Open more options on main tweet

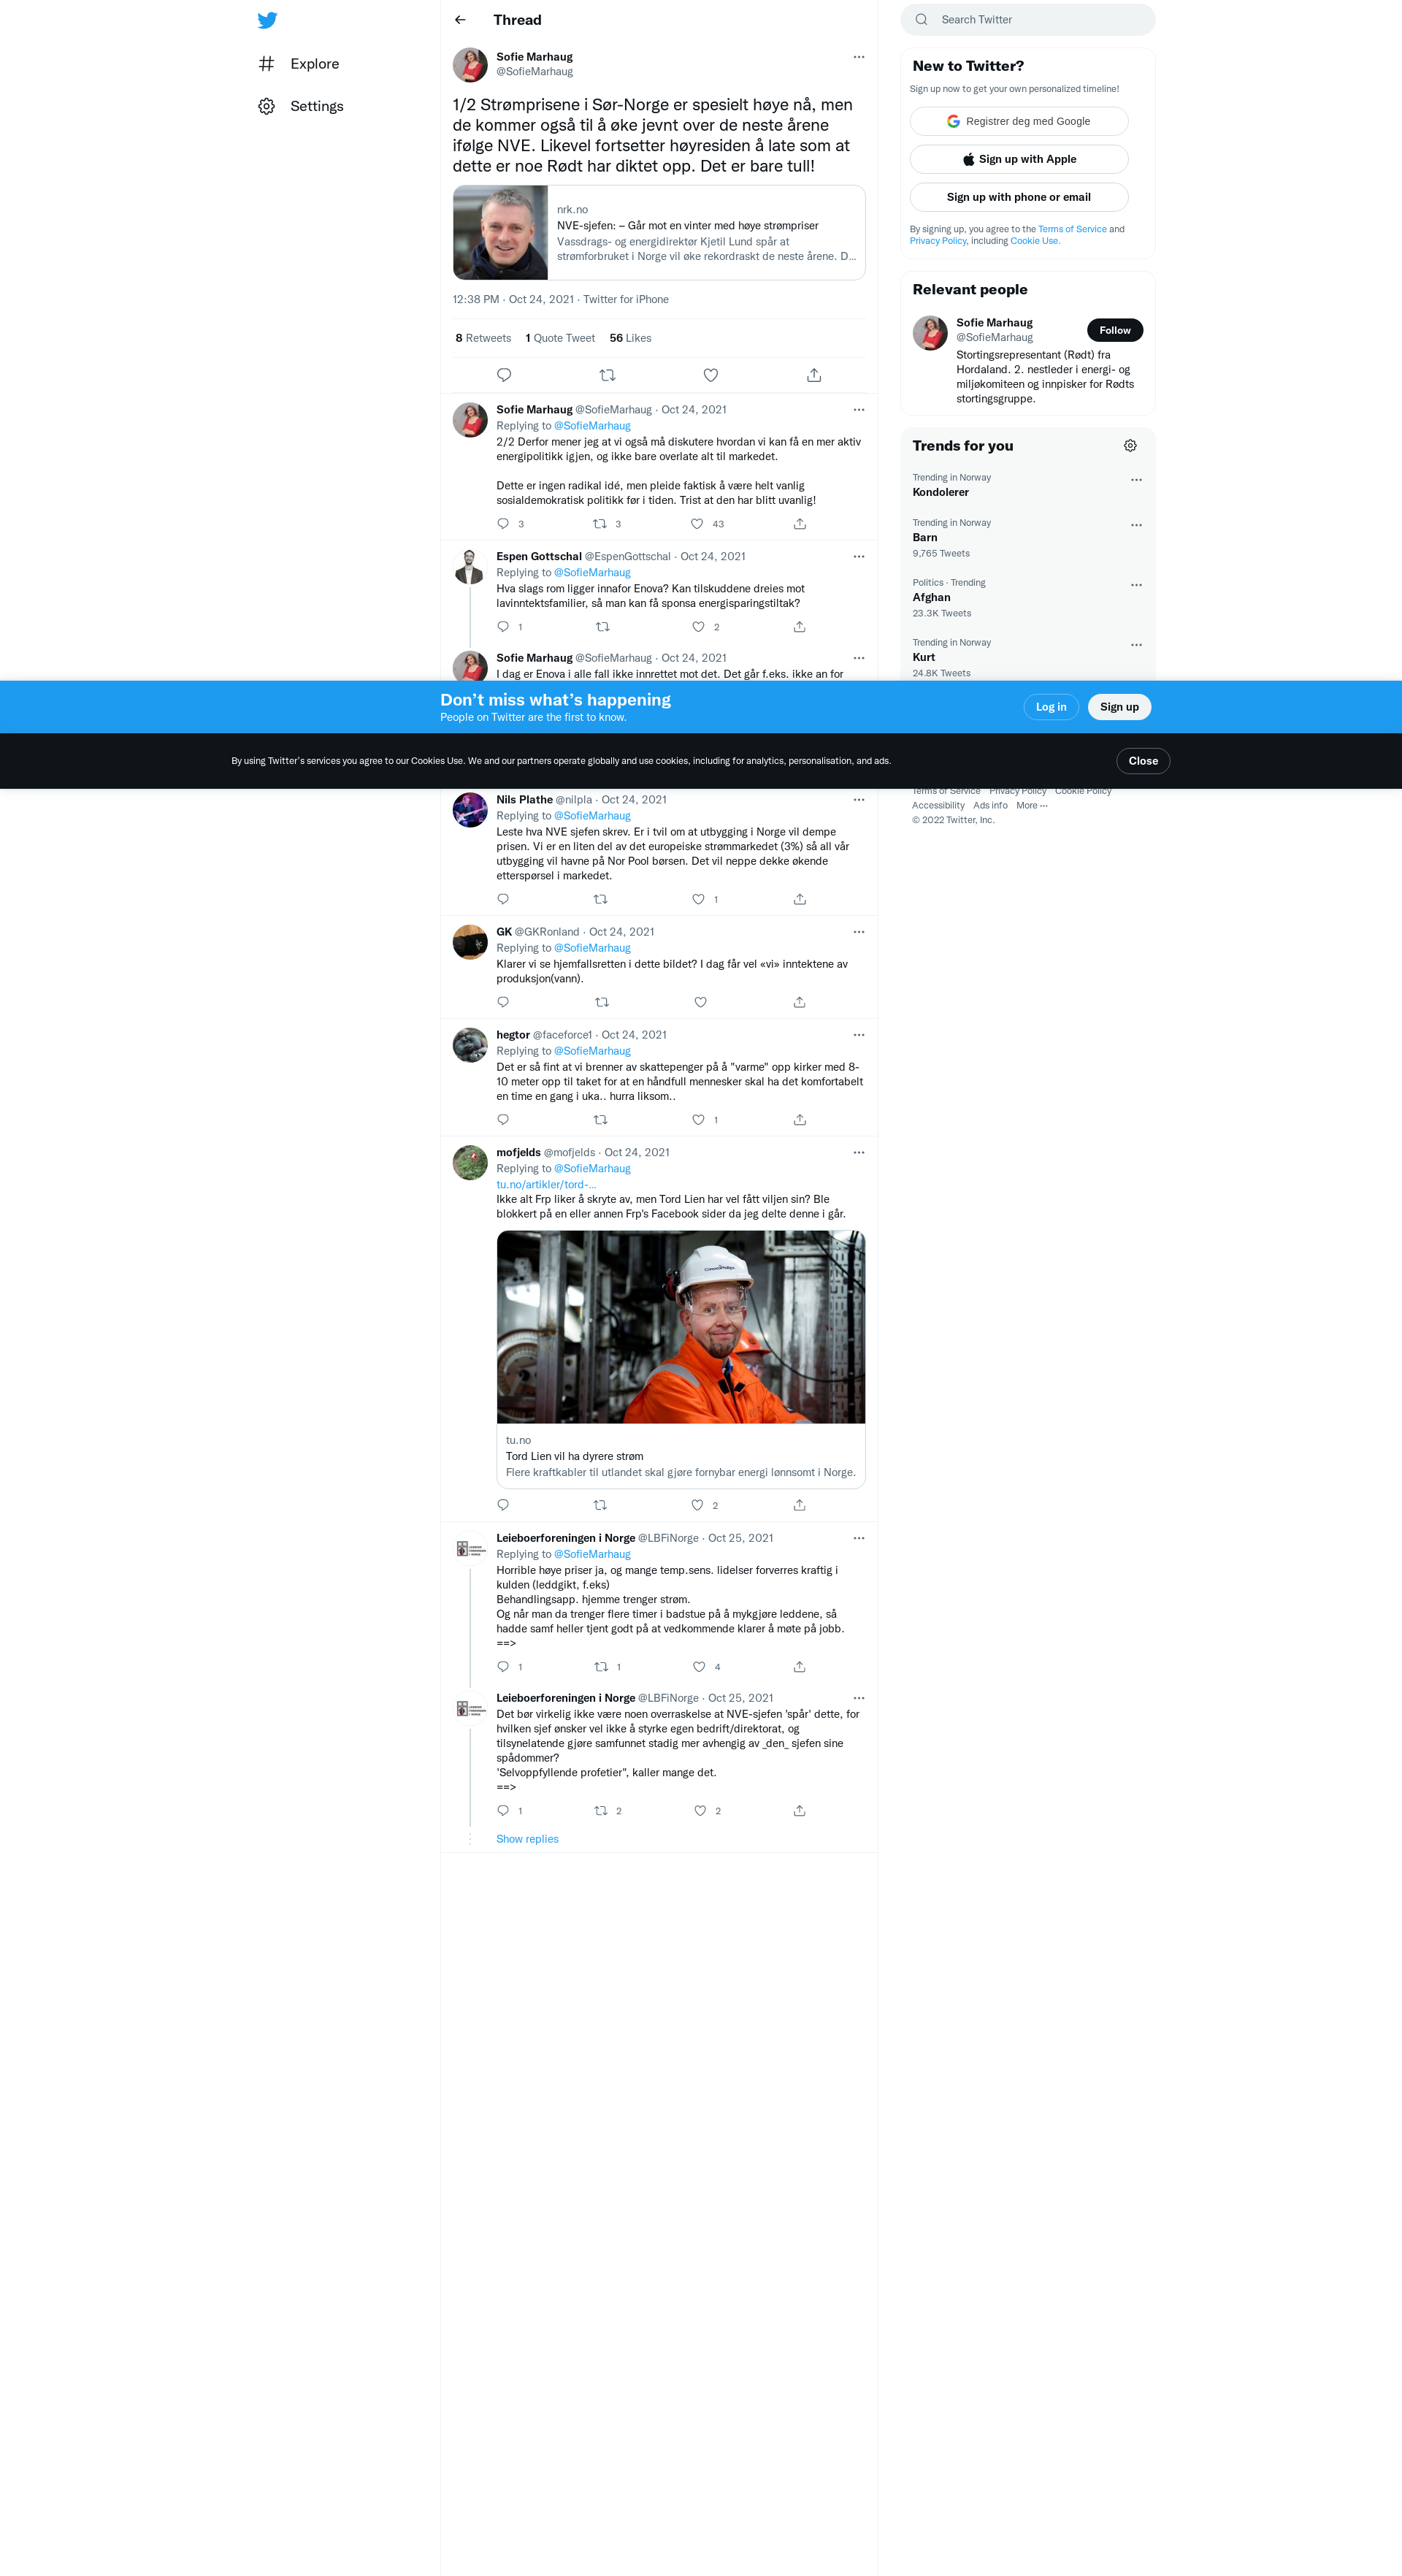pyautogui.click(x=858, y=57)
